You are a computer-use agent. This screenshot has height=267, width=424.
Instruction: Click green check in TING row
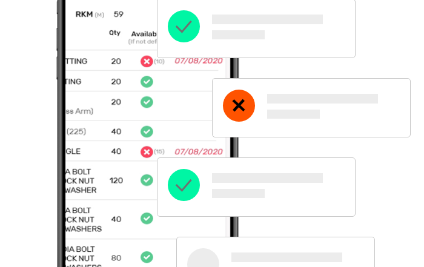coord(147,82)
